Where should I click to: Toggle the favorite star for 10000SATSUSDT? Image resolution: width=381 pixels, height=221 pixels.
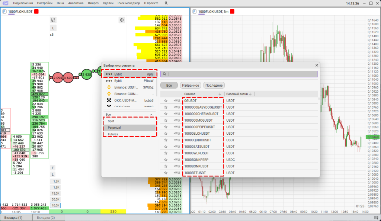166,147
